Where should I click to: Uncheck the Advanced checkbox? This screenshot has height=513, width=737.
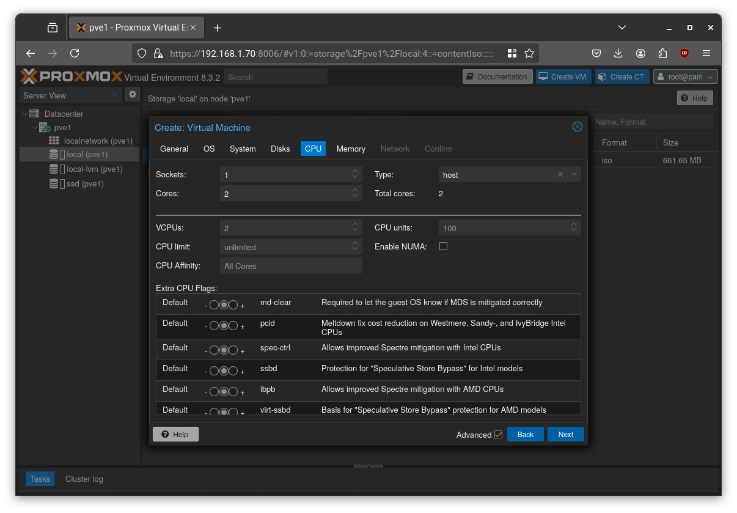click(x=499, y=434)
